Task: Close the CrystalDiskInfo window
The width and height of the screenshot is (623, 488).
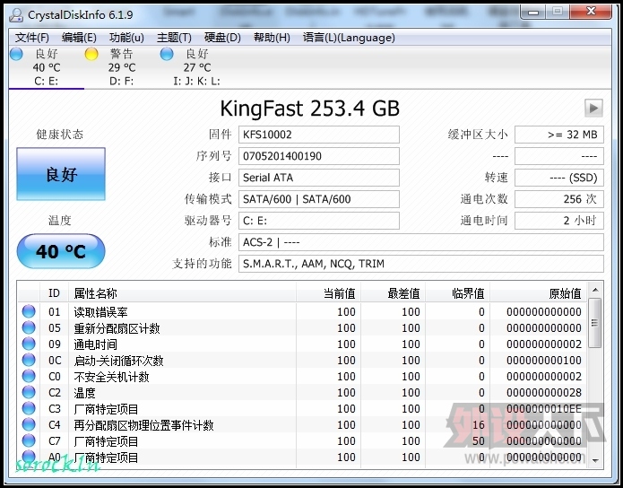Action: [x=591, y=13]
